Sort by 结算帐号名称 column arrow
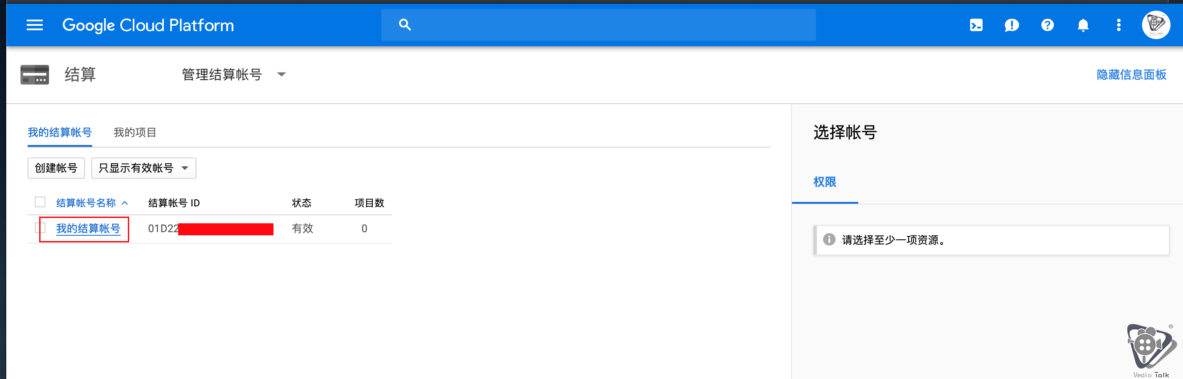 click(124, 203)
